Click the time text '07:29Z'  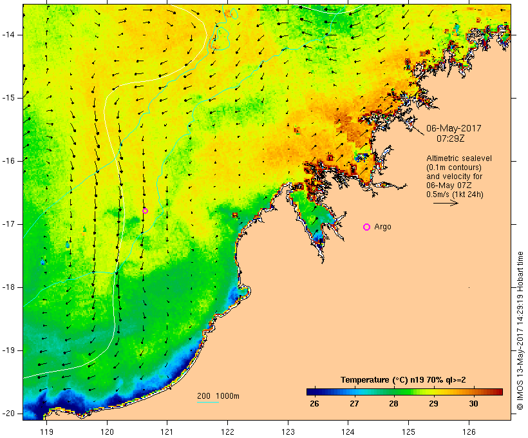pyautogui.click(x=451, y=138)
